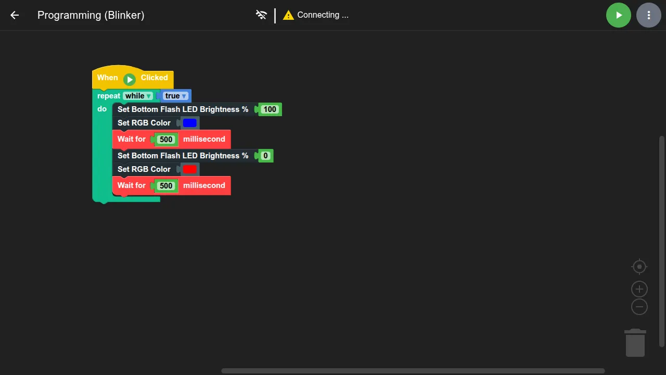This screenshot has height=375, width=666.
Task: Click the play icon in When Clicked block
Action: point(130,79)
